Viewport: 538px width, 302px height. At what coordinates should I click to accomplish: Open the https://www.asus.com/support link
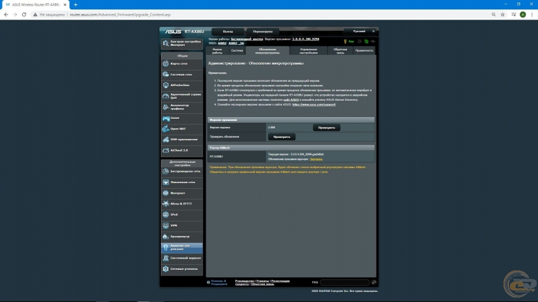(x=314, y=104)
